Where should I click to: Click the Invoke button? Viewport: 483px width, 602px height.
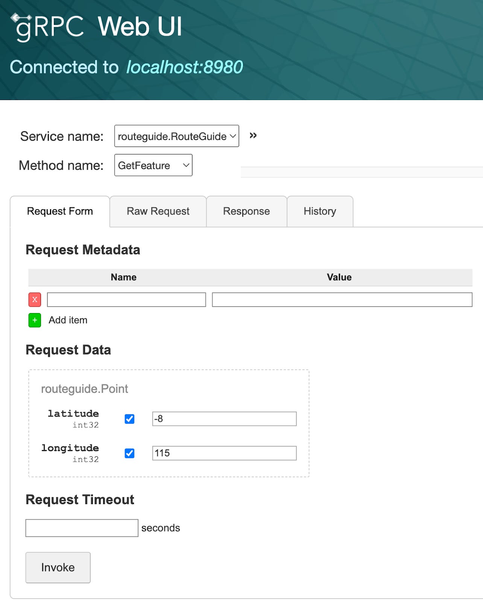click(x=58, y=567)
